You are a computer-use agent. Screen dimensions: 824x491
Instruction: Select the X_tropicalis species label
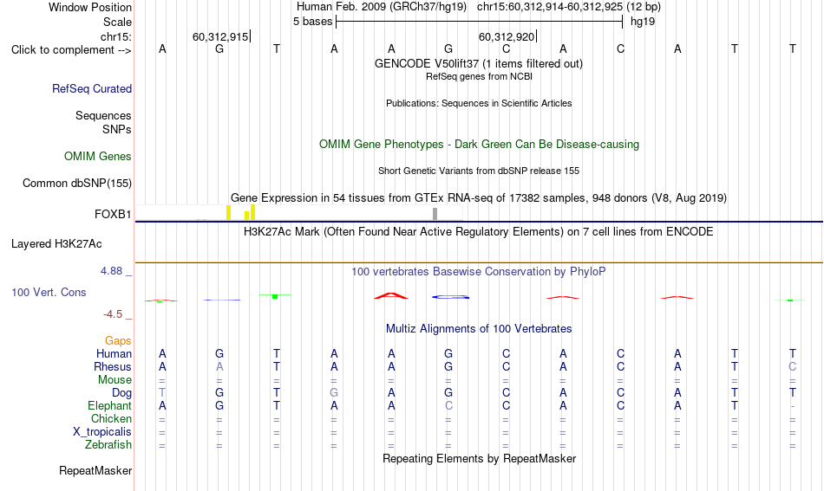(102, 432)
